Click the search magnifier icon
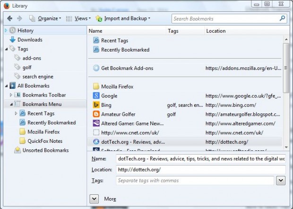Viewport: 293px width, 209px height. (x=282, y=18)
